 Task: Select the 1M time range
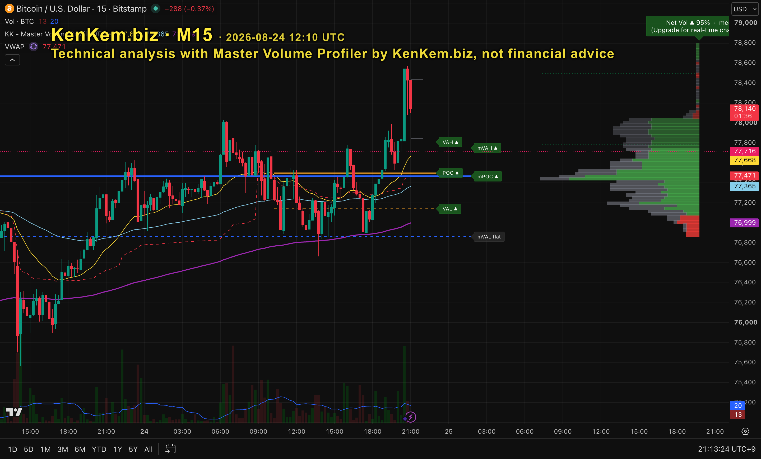click(45, 449)
